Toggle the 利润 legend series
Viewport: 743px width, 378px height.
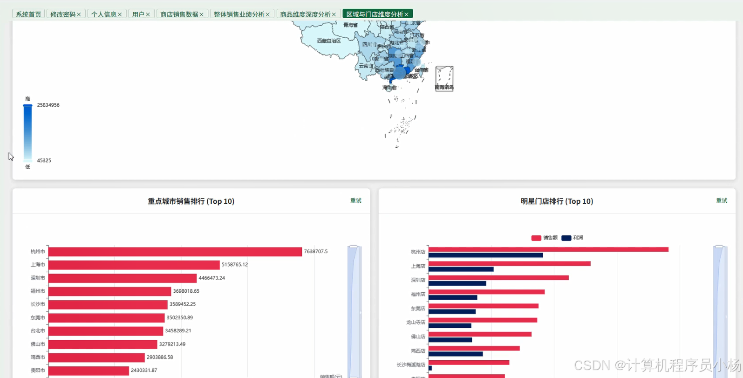coord(573,238)
